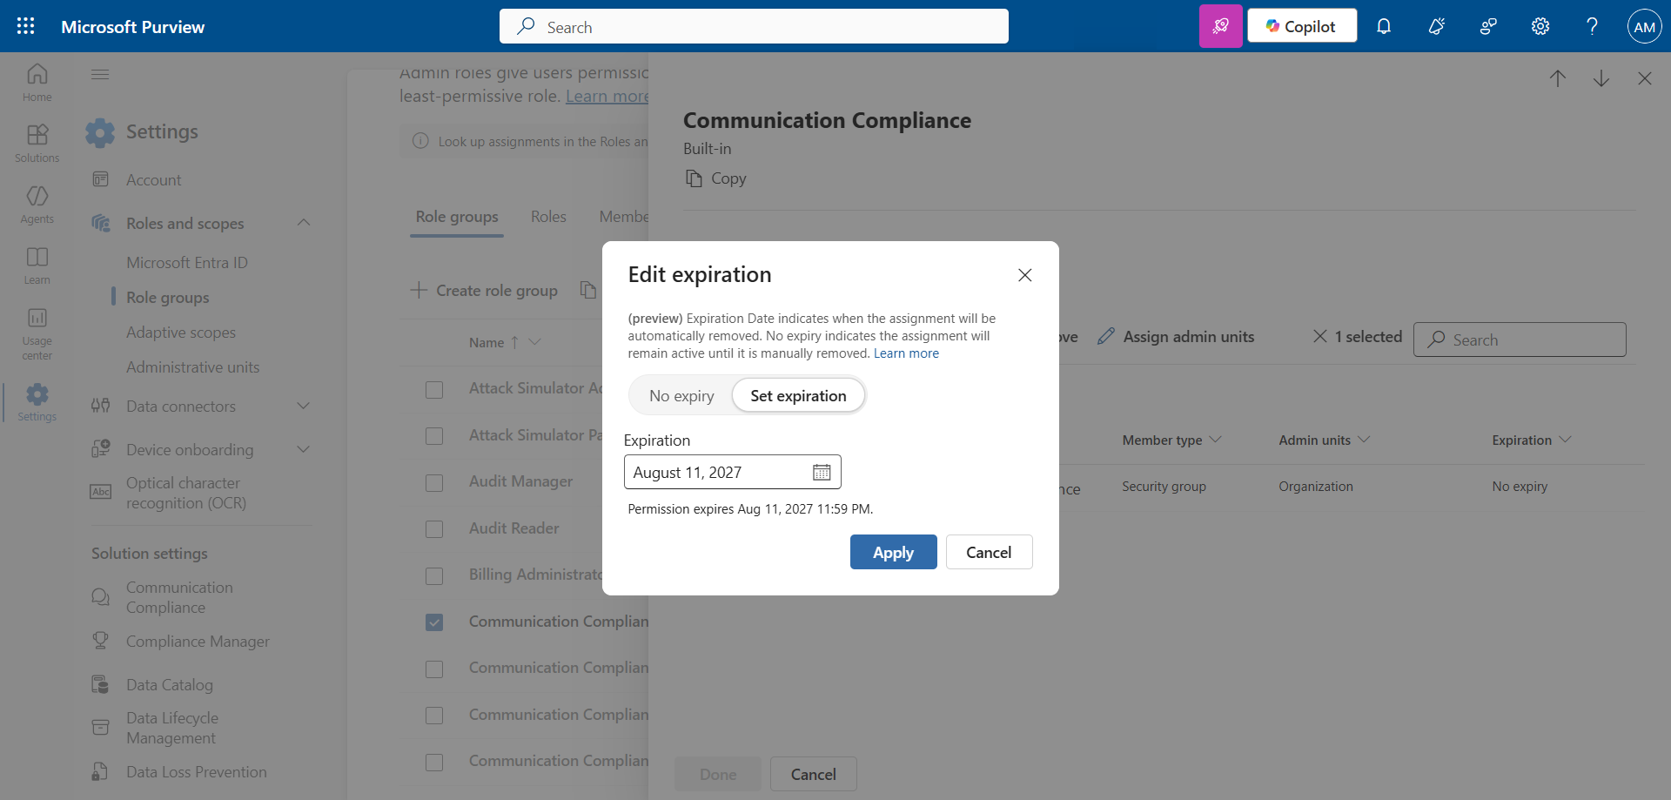
Task: Open the community people icon in header
Action: coord(1488,26)
